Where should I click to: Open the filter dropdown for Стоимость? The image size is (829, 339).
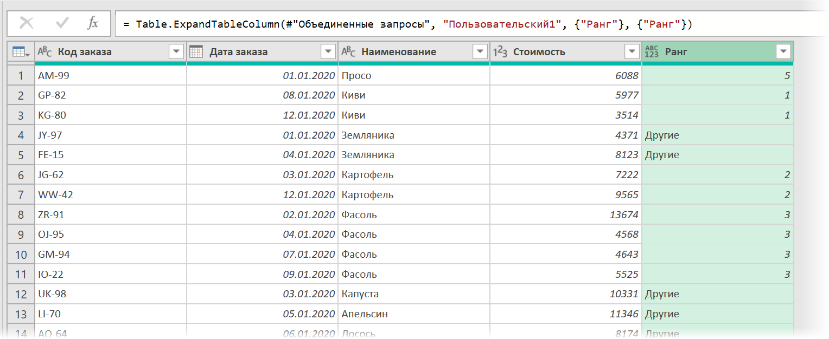tap(632, 52)
